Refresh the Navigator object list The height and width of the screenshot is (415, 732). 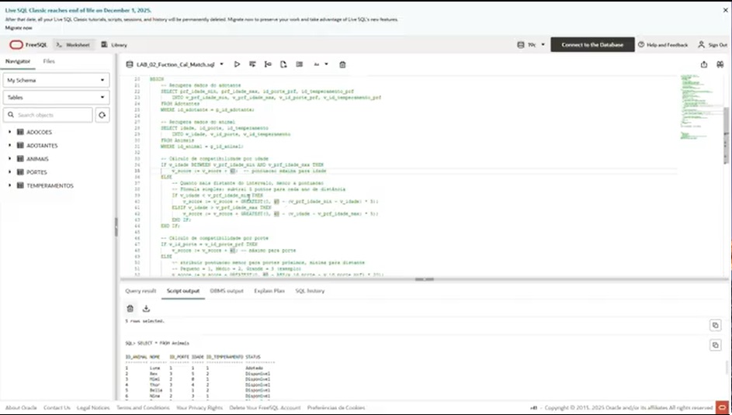102,115
